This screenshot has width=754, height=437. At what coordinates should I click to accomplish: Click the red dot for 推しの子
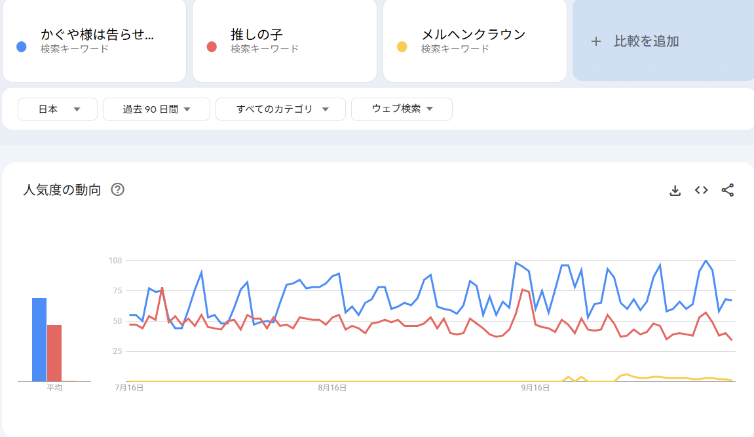(212, 47)
